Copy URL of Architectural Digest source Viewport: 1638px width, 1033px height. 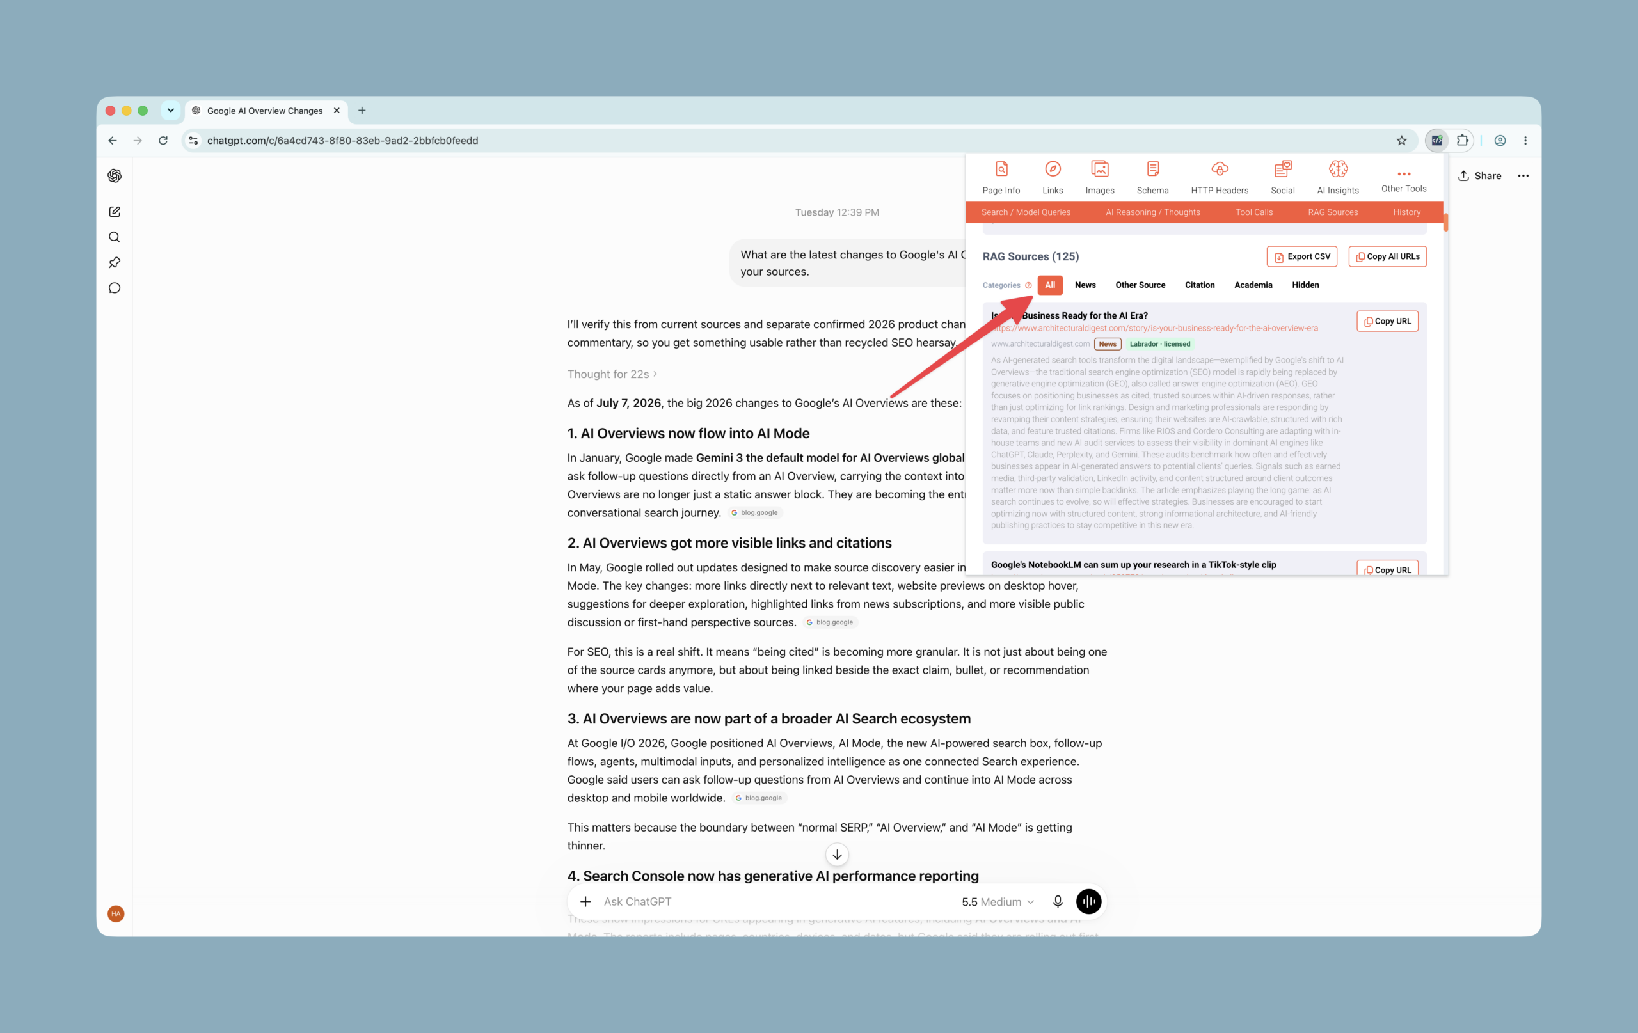pos(1387,321)
